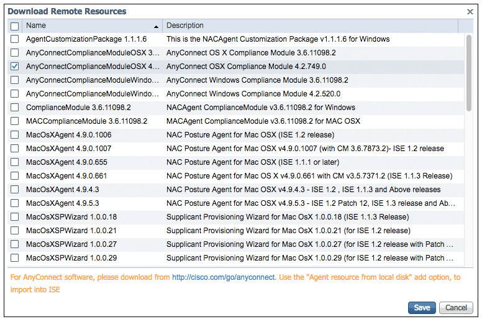
Task: Uncheck the AnyConnect OSX Compliance Module 4.2.749.0 checkbox
Action: coord(14,67)
